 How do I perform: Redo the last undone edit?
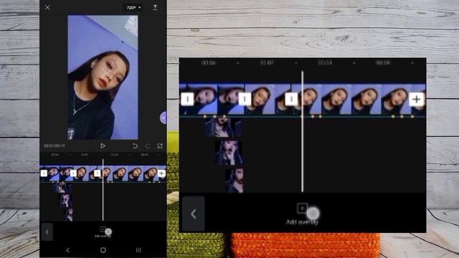pos(147,145)
